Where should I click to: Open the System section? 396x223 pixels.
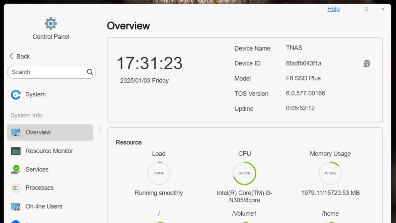pos(50,94)
